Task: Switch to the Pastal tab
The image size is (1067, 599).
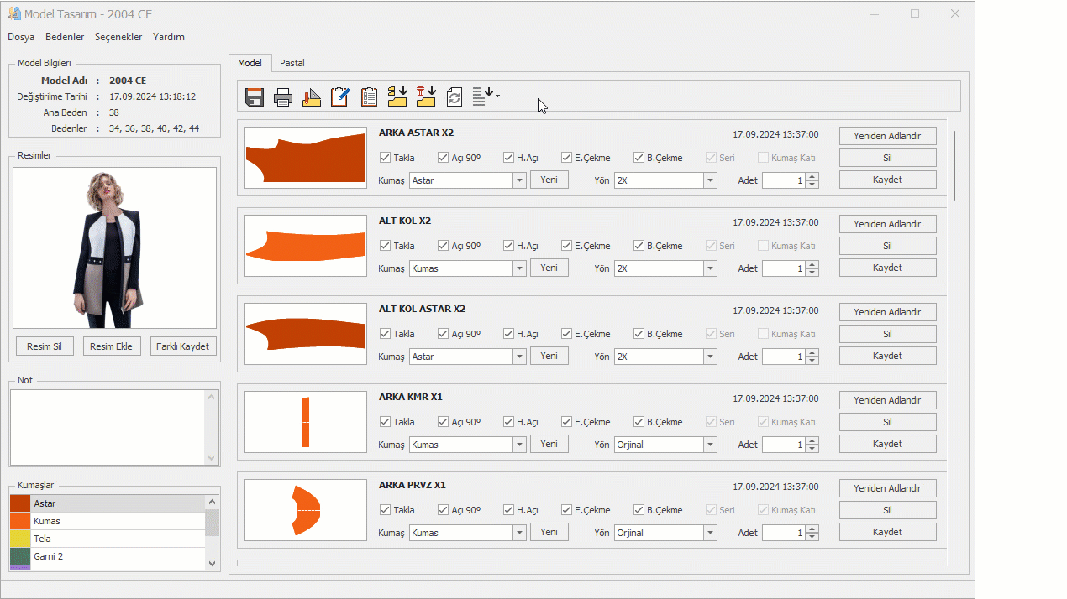Action: click(x=292, y=63)
